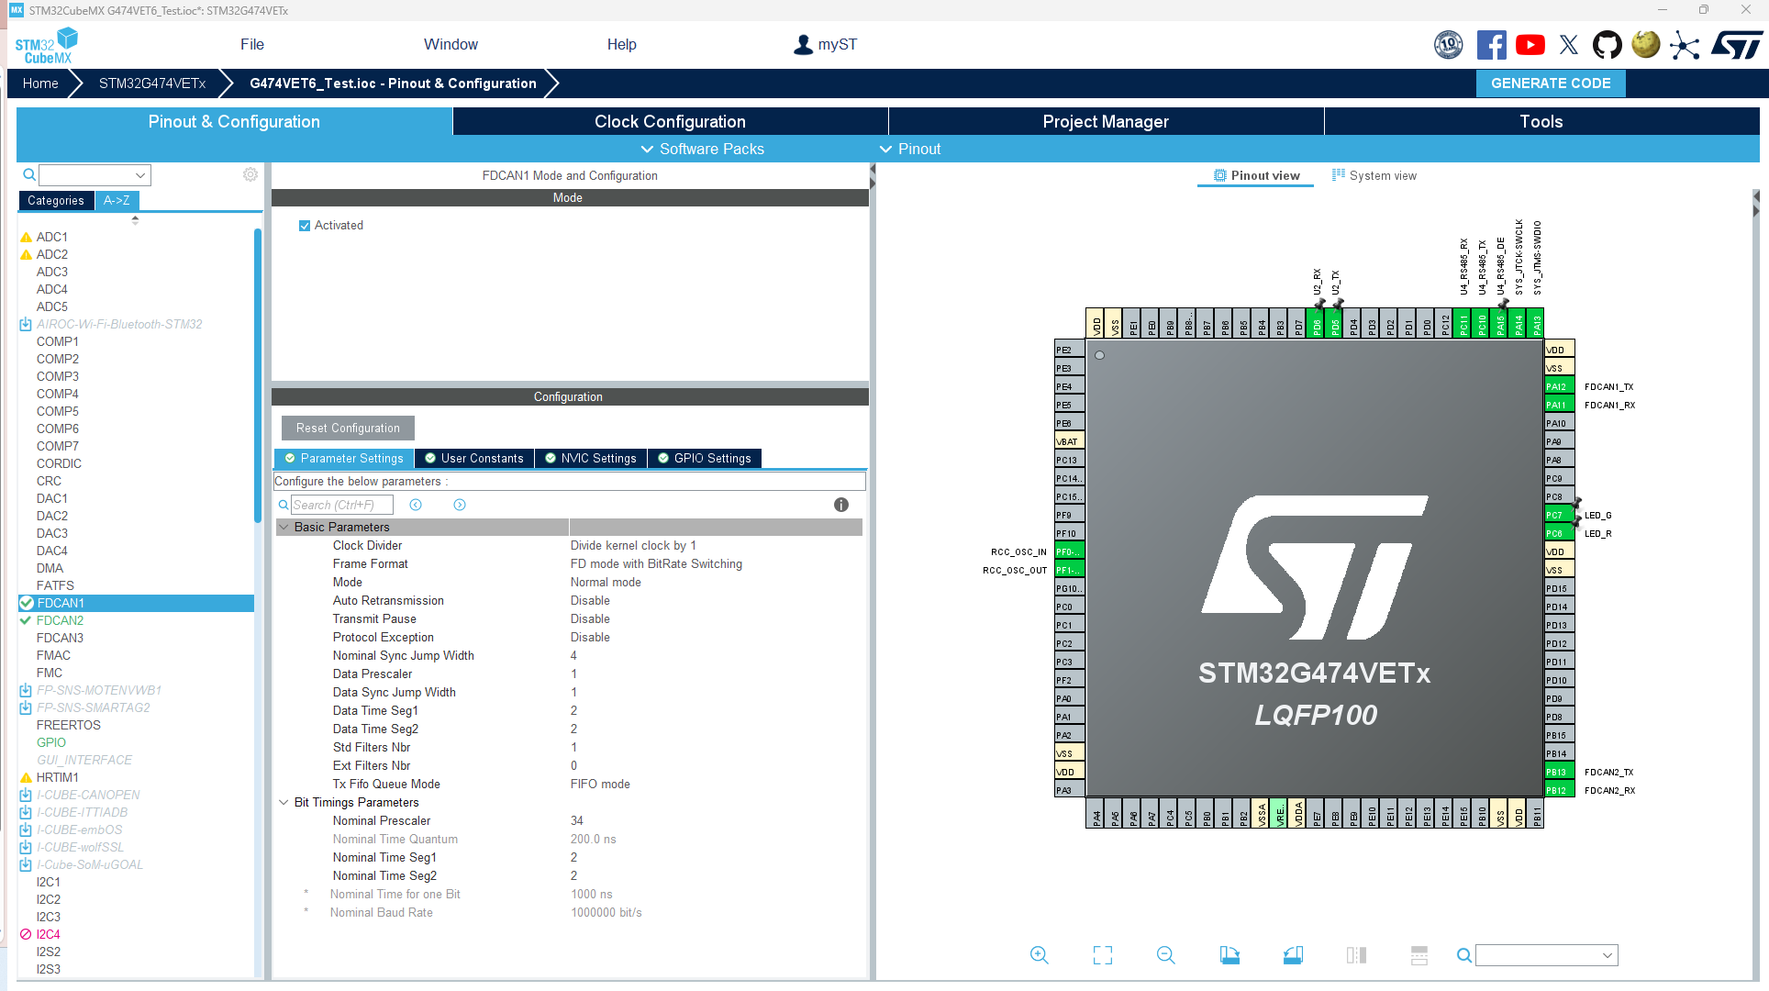Open the ST community network icon
The image size is (1769, 991).
pyautogui.click(x=1685, y=45)
